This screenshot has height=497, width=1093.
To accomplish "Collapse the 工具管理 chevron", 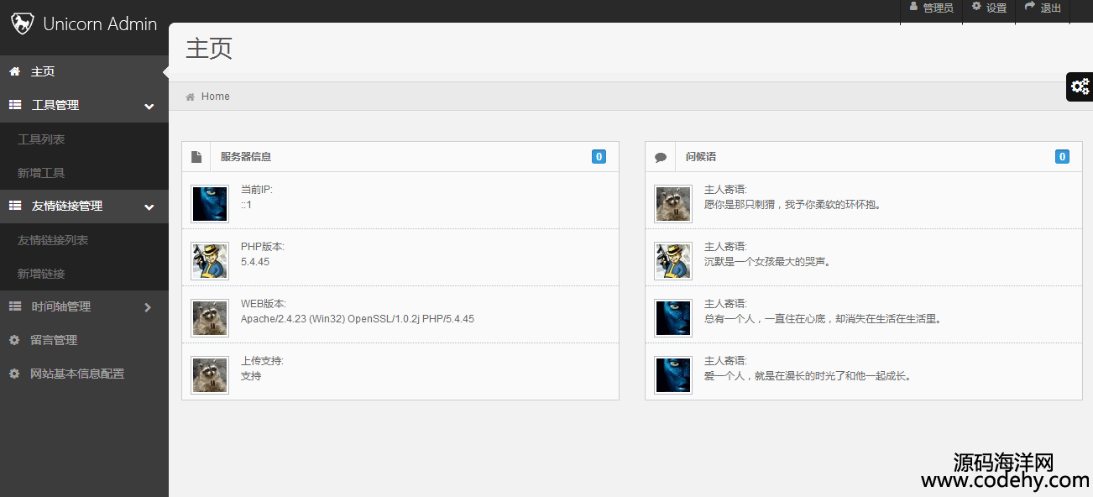I will [x=149, y=107].
